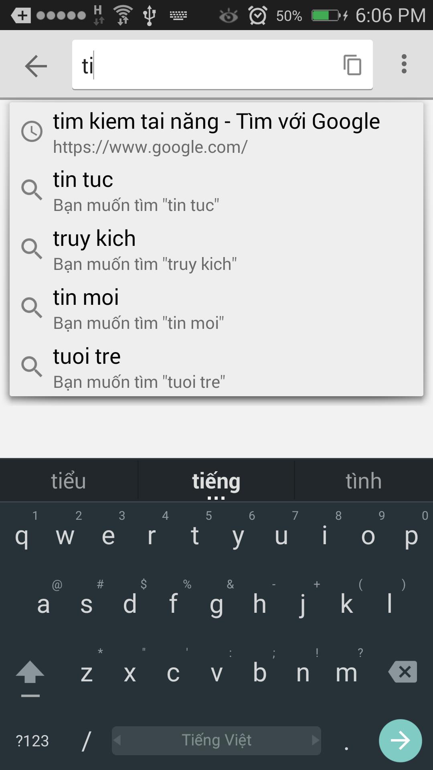The width and height of the screenshot is (433, 770).
Task: Tap the history clock icon for the Google suggestion
Action: [x=32, y=130]
